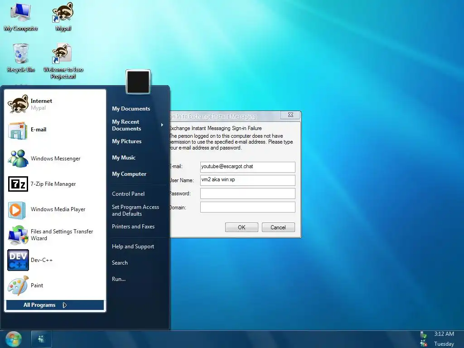Click the user account picture tile

138,82
